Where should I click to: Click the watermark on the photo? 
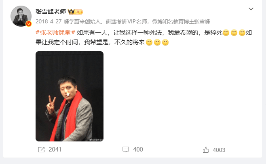coord(96,140)
